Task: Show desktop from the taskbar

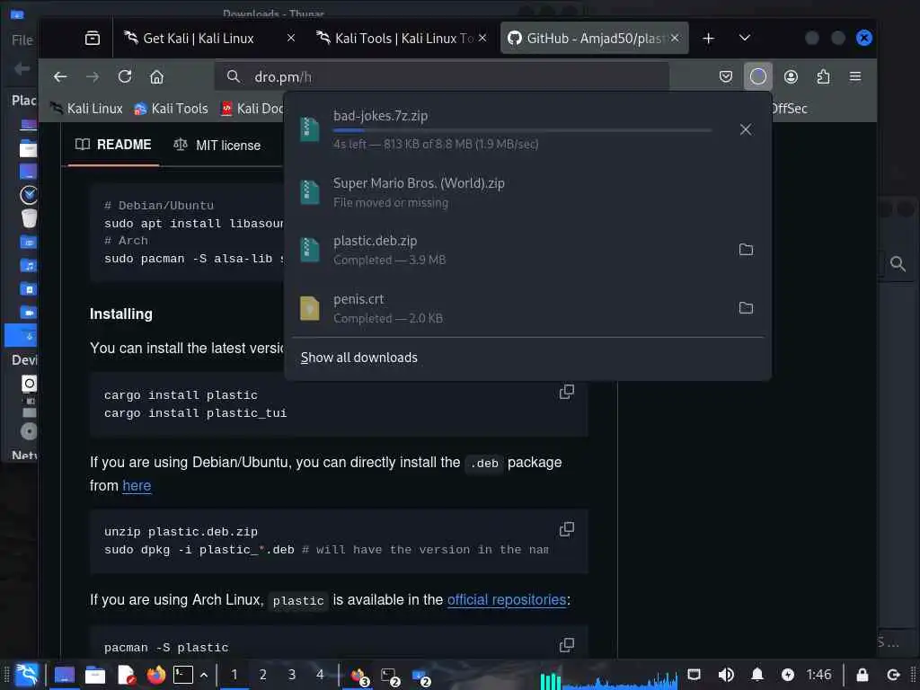Action: 64,676
